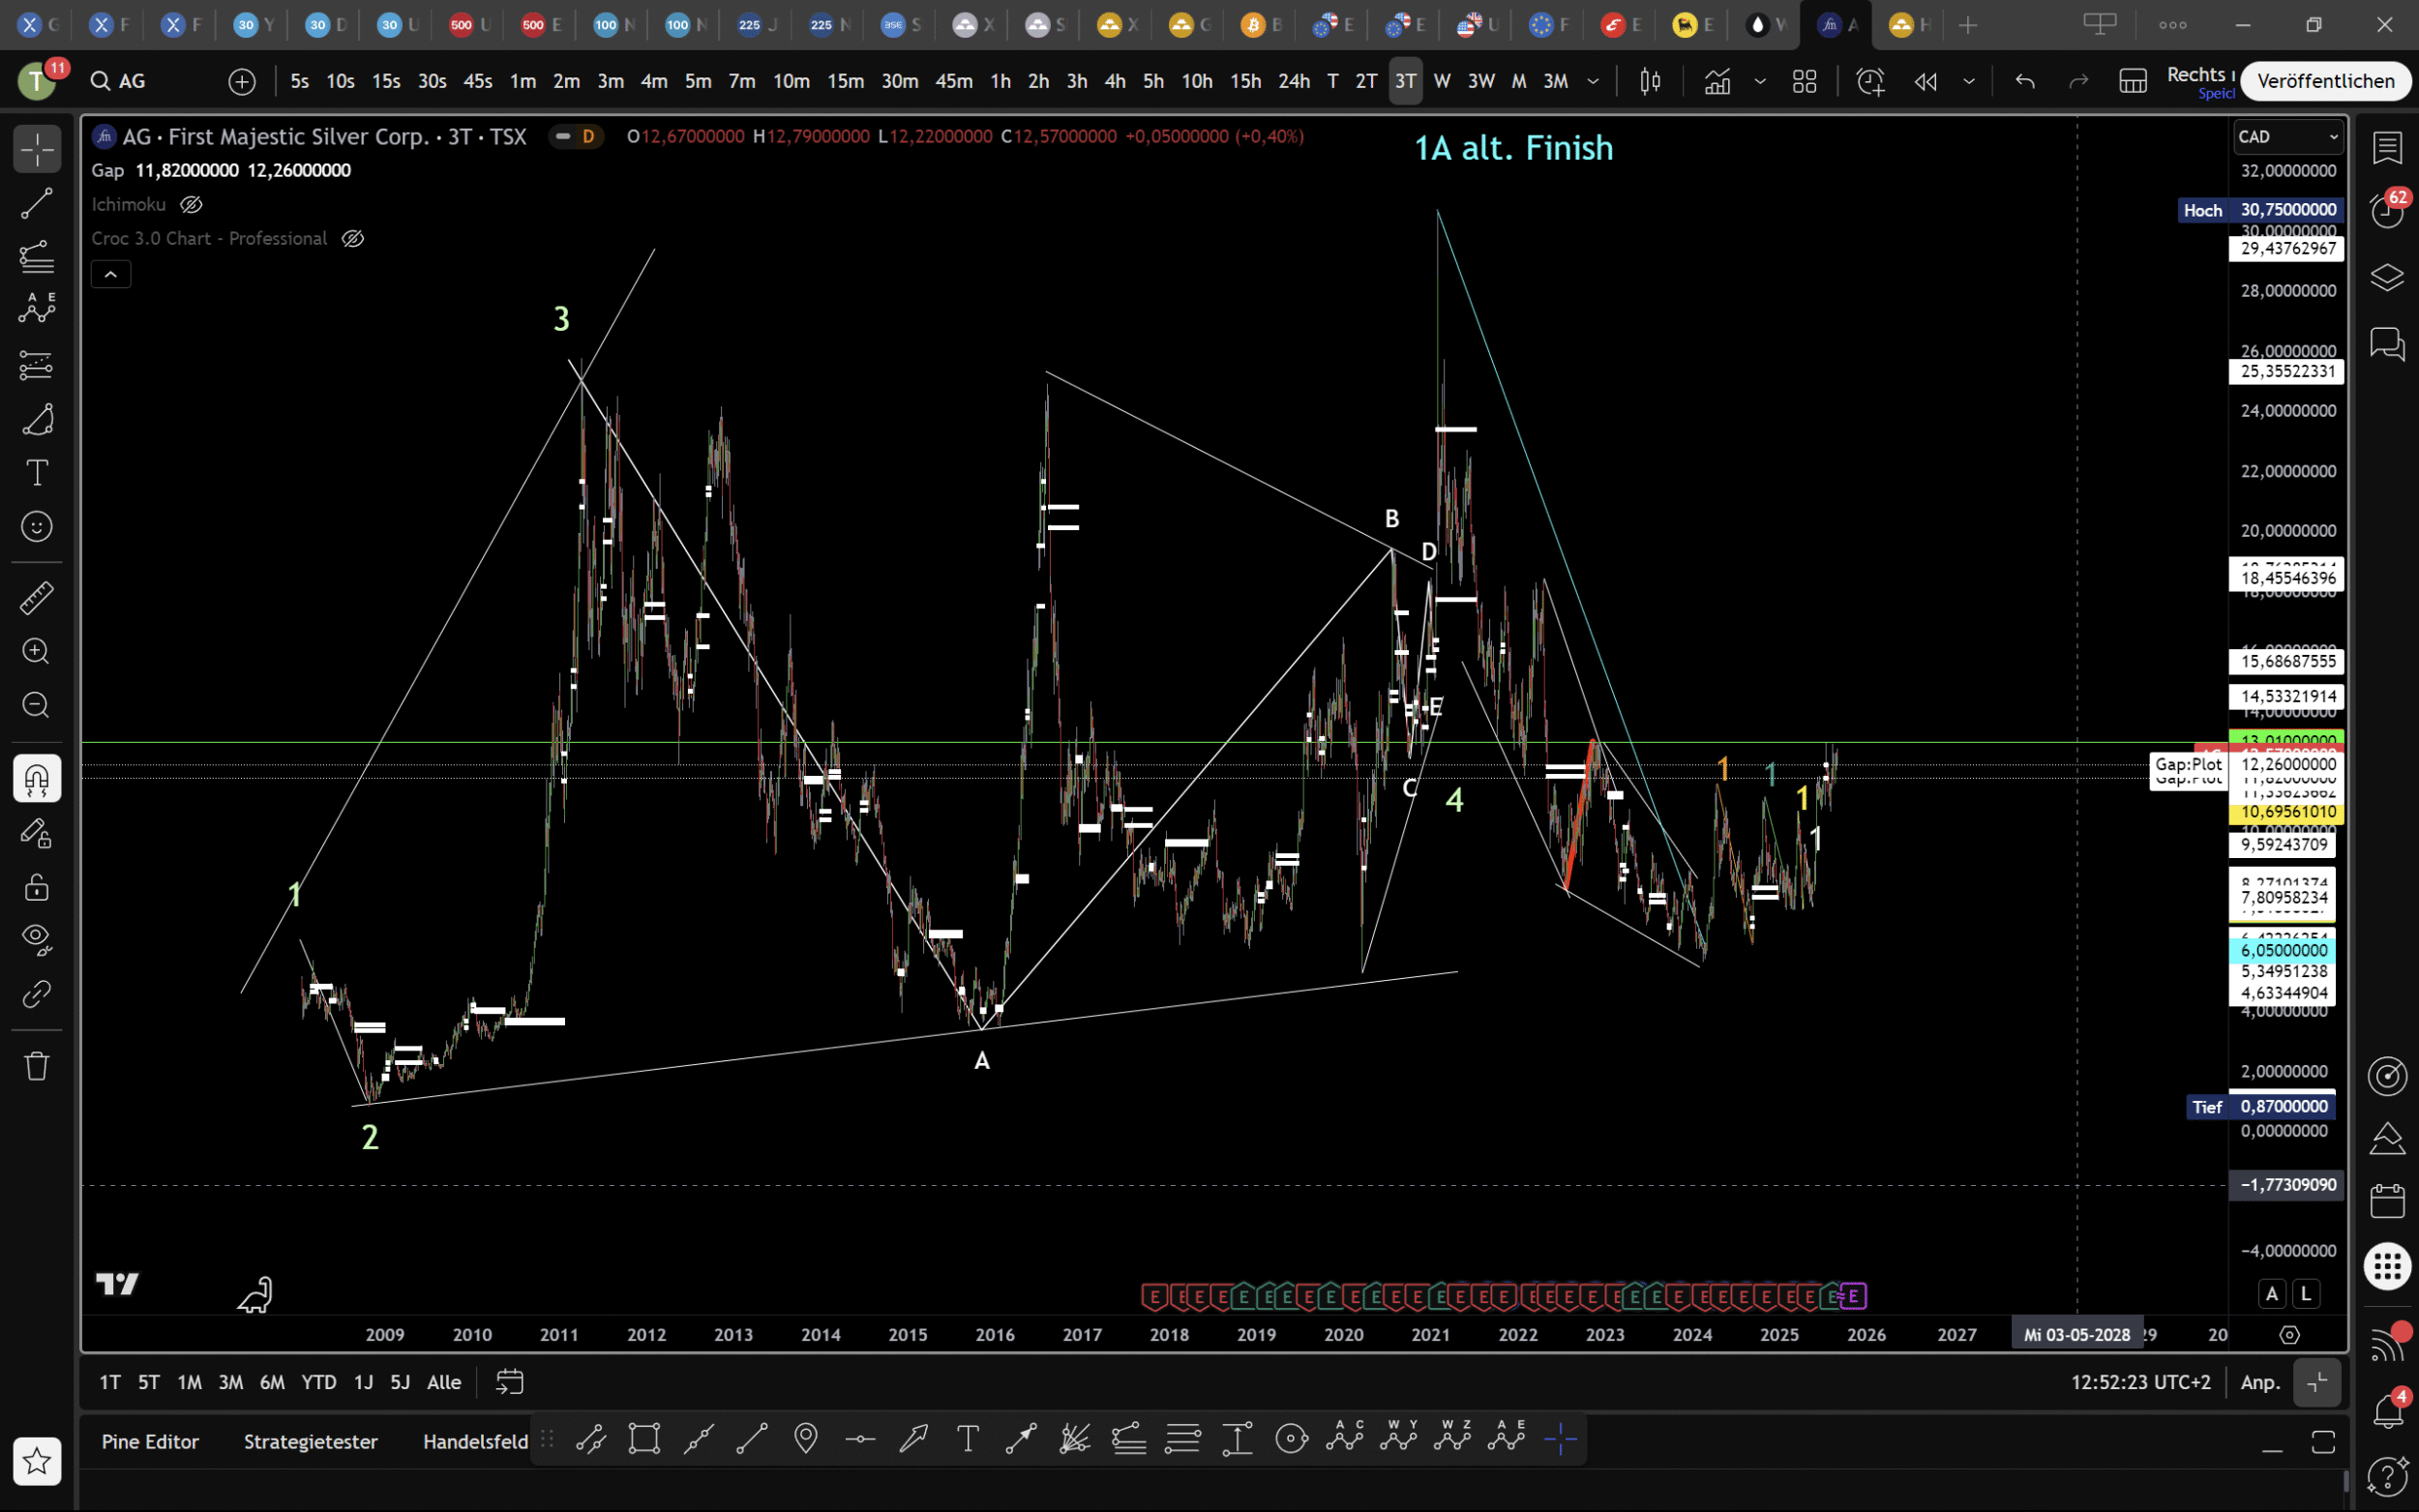
Task: Select the YTD date range button
Action: pos(319,1382)
